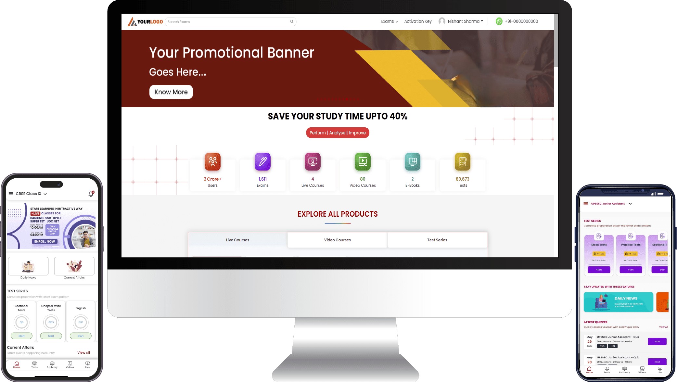The image size is (677, 382).
Task: Toggle the View All quizzes link
Action: coord(661,327)
